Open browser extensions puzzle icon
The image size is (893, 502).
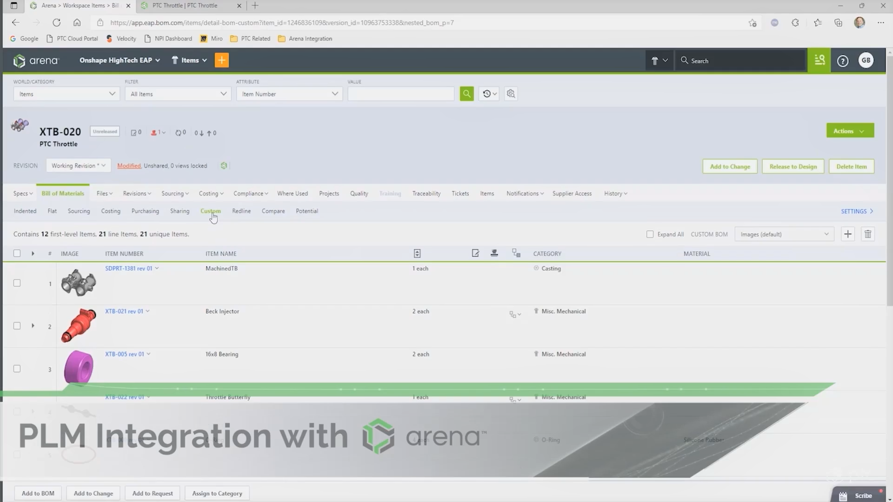pyautogui.click(x=795, y=22)
